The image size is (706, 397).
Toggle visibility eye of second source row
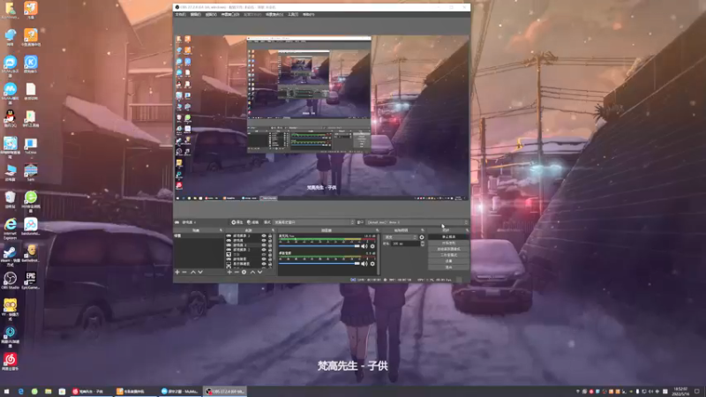pos(264,240)
